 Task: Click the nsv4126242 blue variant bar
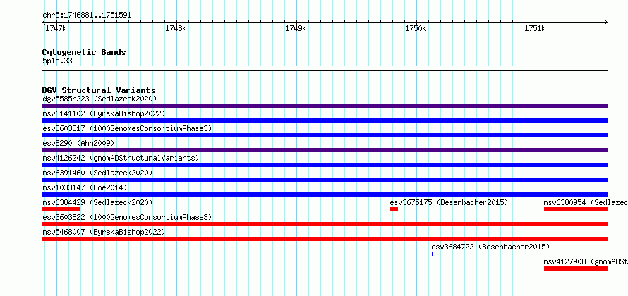[x=325, y=165]
